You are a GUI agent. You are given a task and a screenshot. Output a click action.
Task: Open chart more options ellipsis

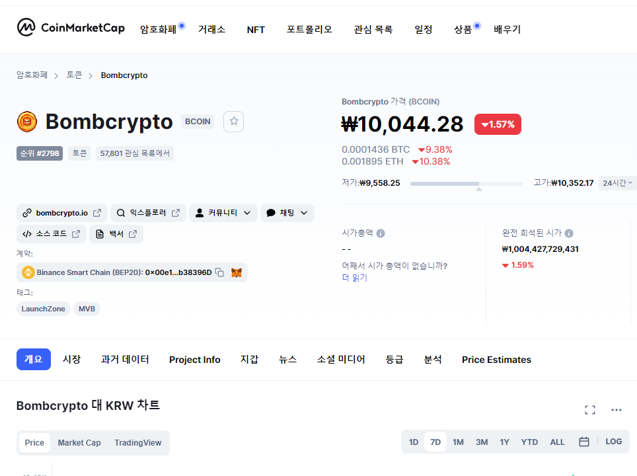617,410
